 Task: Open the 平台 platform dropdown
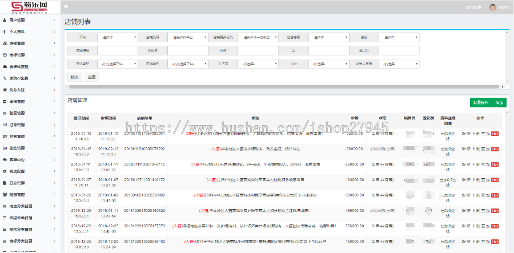point(117,37)
